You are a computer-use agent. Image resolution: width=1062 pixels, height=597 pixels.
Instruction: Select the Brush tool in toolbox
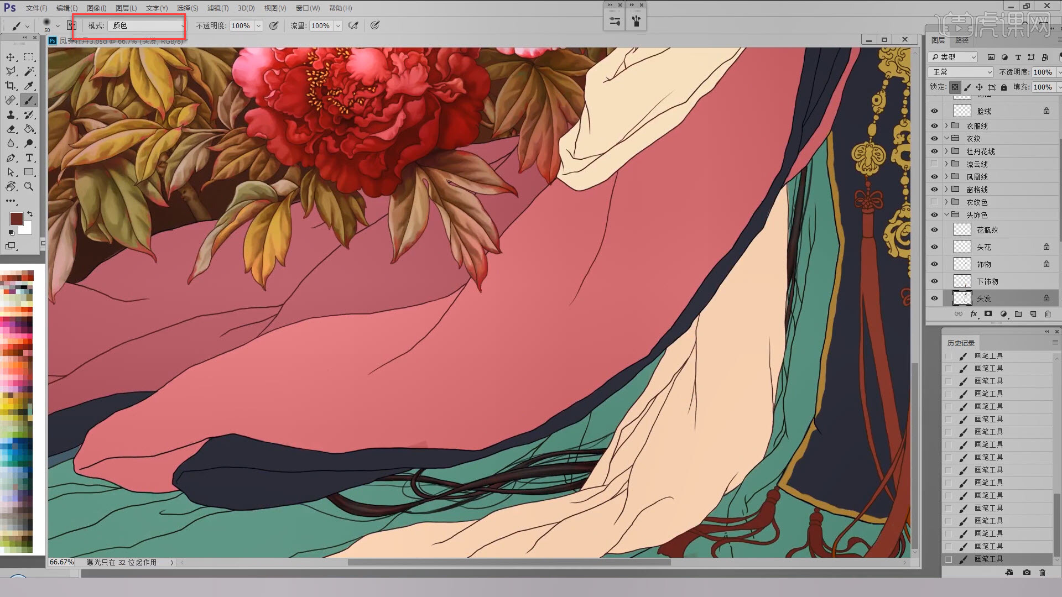coord(29,100)
